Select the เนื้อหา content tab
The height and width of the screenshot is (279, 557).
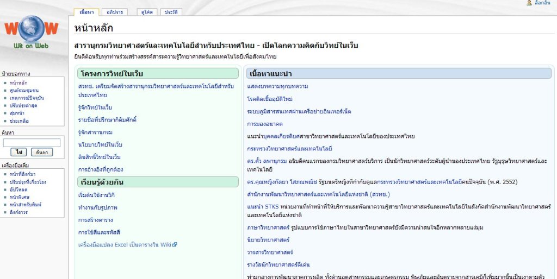[86, 11]
